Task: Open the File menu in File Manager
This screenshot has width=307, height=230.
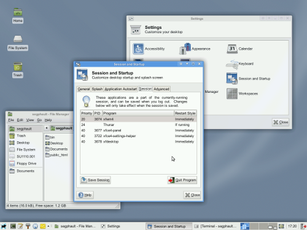Action: click(11, 120)
